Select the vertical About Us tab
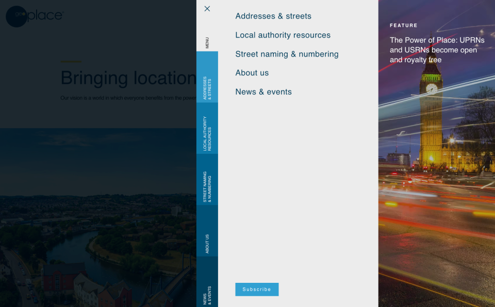The width and height of the screenshot is (495, 307). [x=207, y=231]
